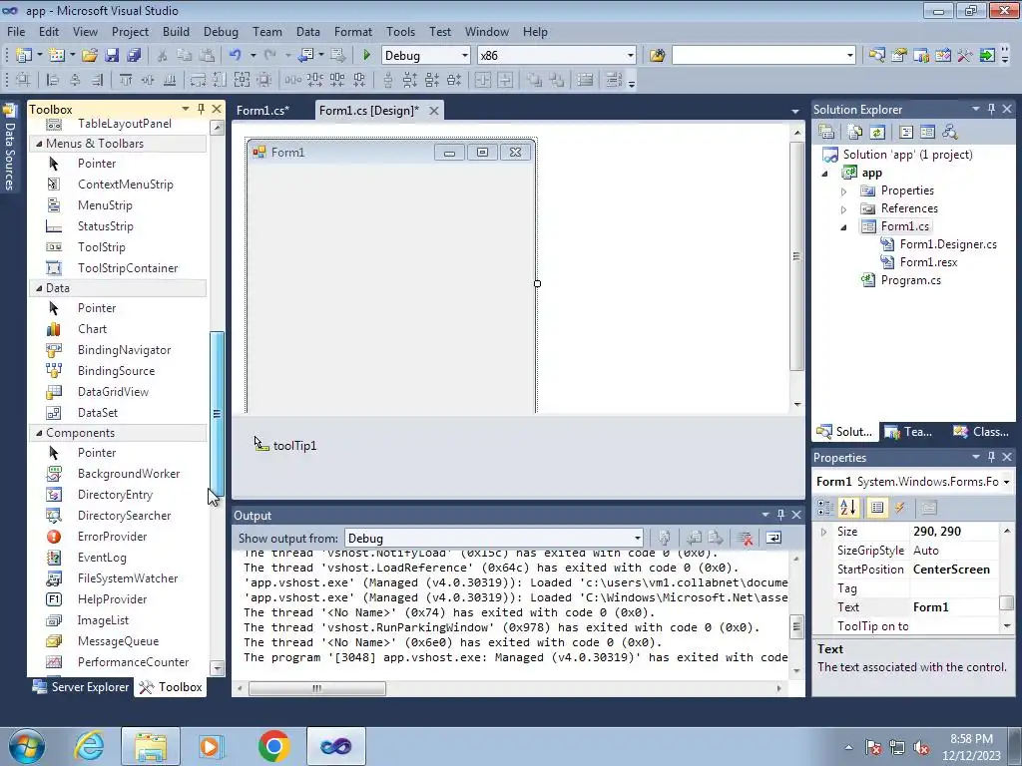Collapse the Components toolbox group
The width and height of the screenshot is (1022, 766).
[x=39, y=433]
